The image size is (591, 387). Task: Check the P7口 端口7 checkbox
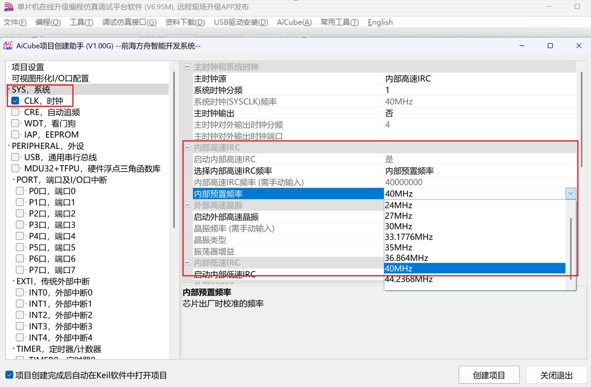[20, 270]
